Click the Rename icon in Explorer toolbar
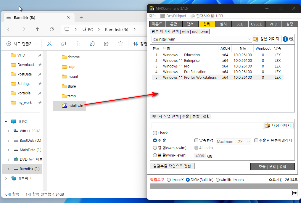Image resolution: width=301 pixels, height=203 pixels. pyautogui.click(x=92, y=44)
